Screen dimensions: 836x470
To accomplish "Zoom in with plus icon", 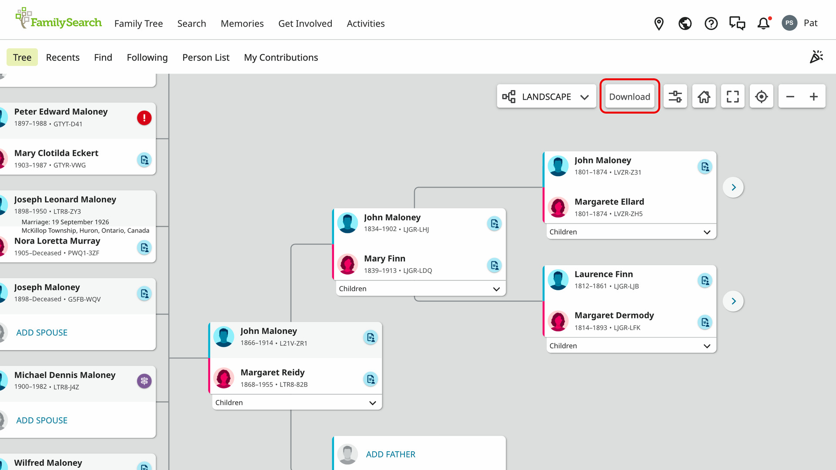I will coord(814,96).
